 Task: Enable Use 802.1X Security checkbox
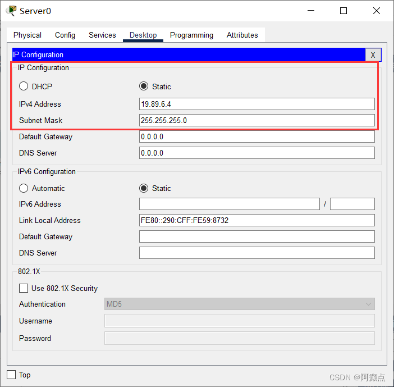click(x=24, y=288)
